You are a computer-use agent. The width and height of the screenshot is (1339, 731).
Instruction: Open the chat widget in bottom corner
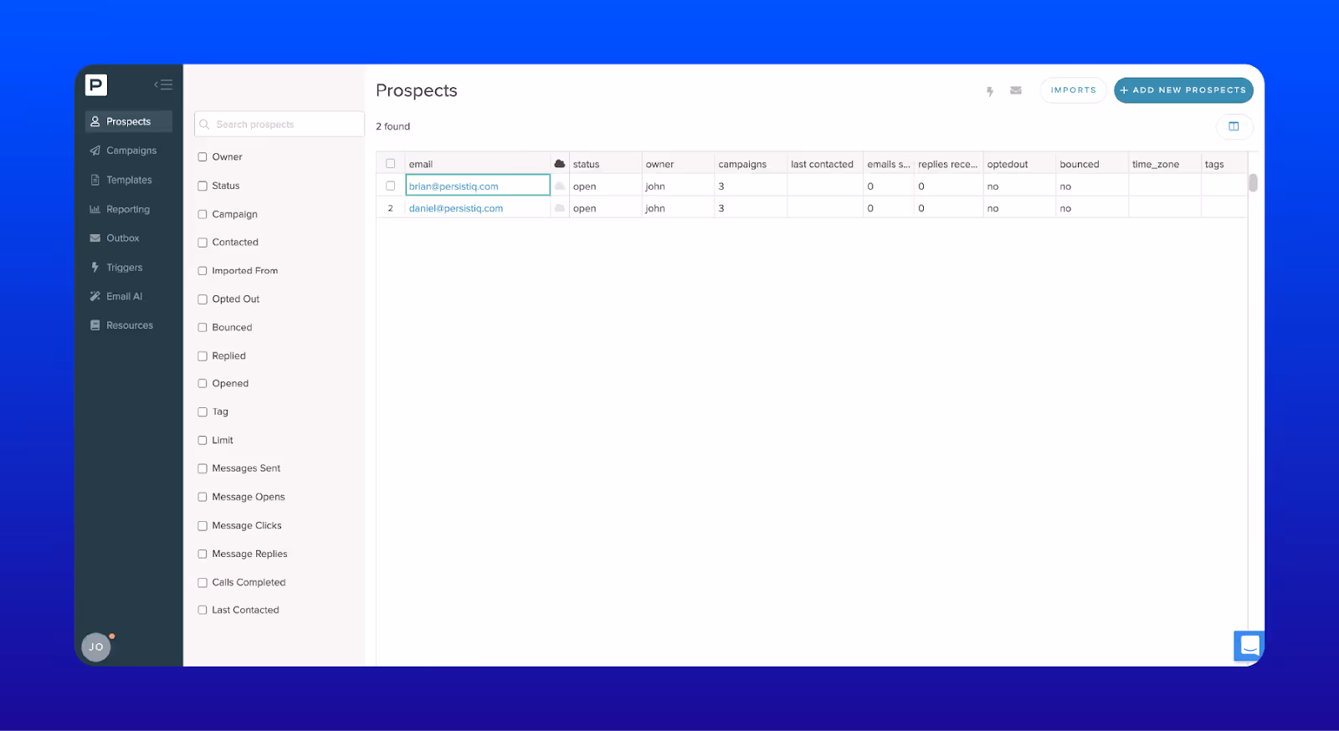coord(1249,646)
